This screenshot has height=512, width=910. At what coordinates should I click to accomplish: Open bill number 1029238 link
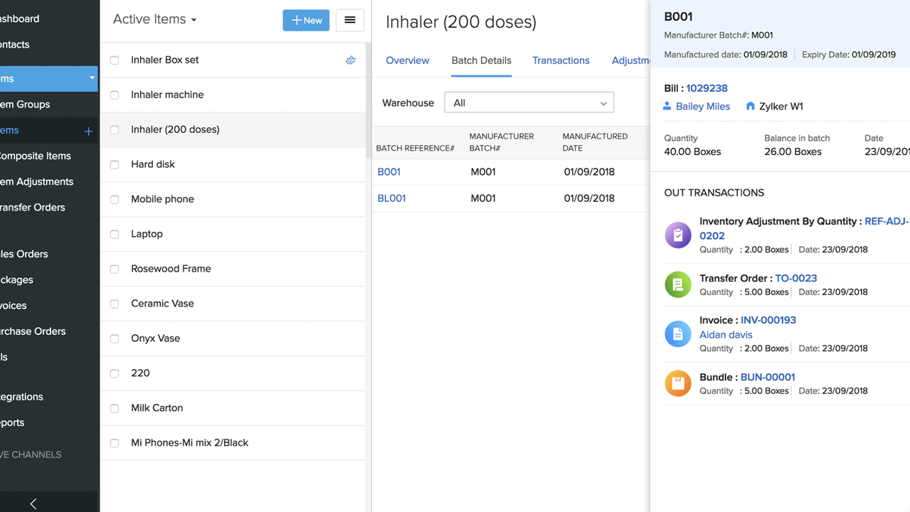point(707,88)
